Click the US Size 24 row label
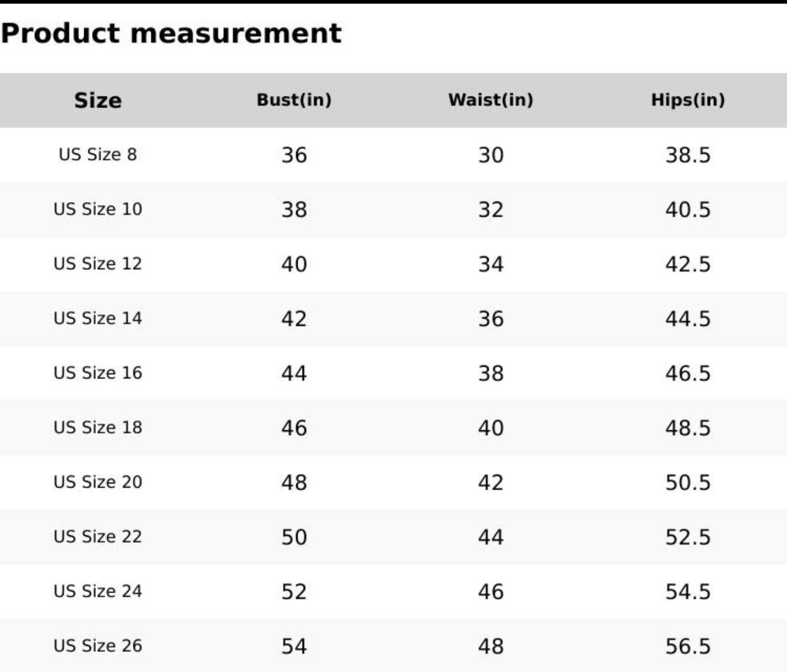Screen dimensions: 787x672 98,591
